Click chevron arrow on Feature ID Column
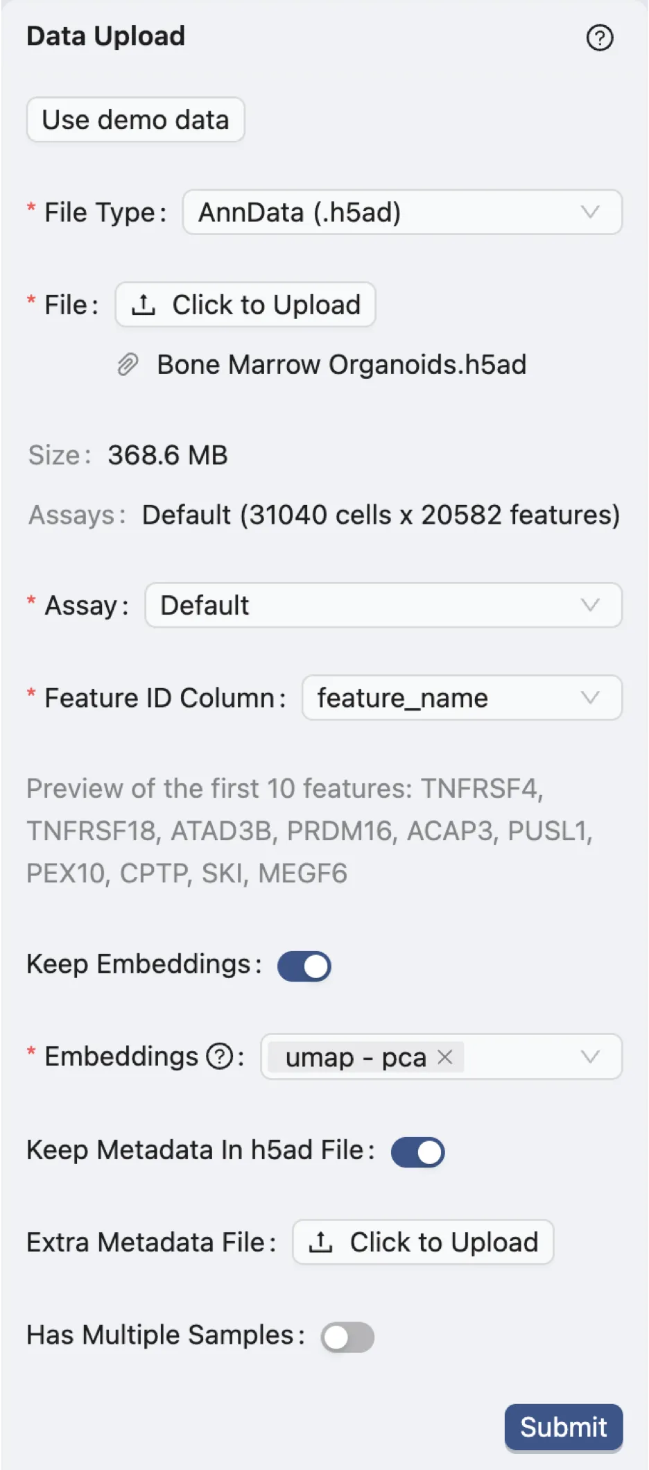The image size is (649, 1470). tap(591, 698)
